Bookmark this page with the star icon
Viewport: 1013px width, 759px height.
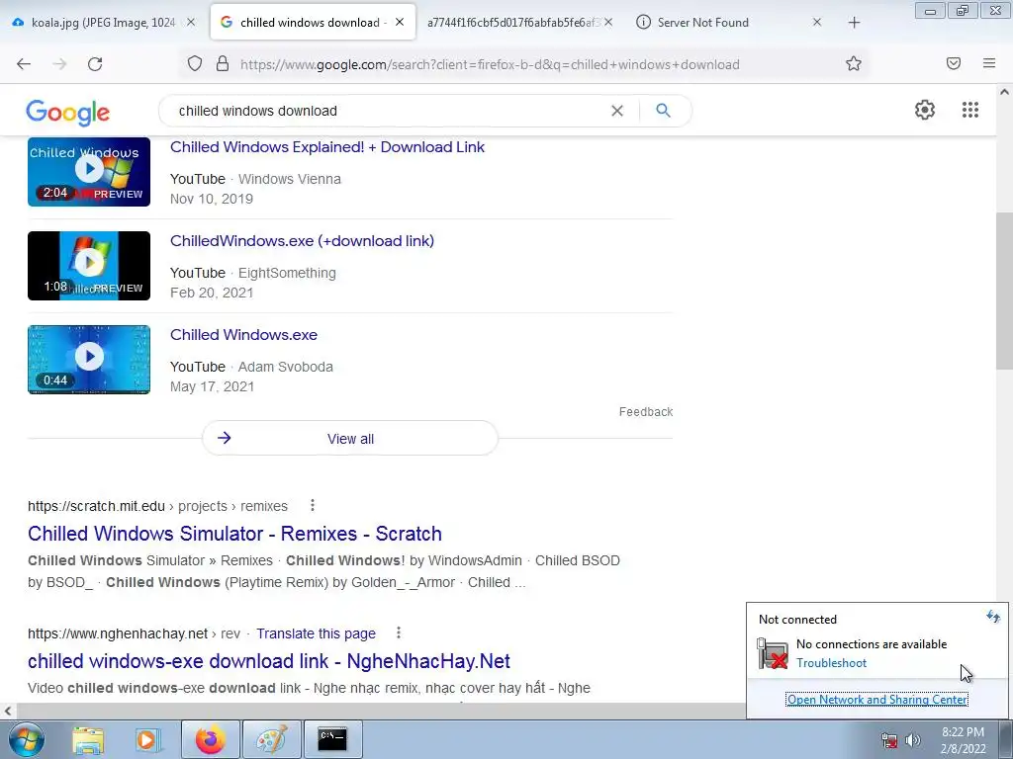tap(854, 64)
